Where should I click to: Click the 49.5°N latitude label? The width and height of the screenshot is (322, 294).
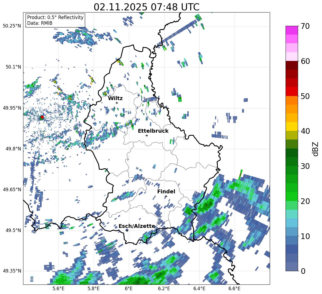click(x=13, y=230)
